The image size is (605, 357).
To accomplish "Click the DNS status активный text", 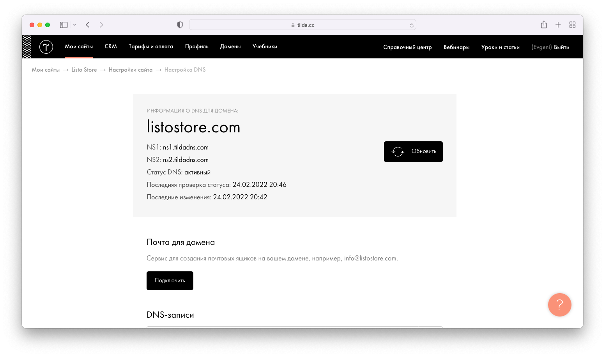I will [197, 172].
